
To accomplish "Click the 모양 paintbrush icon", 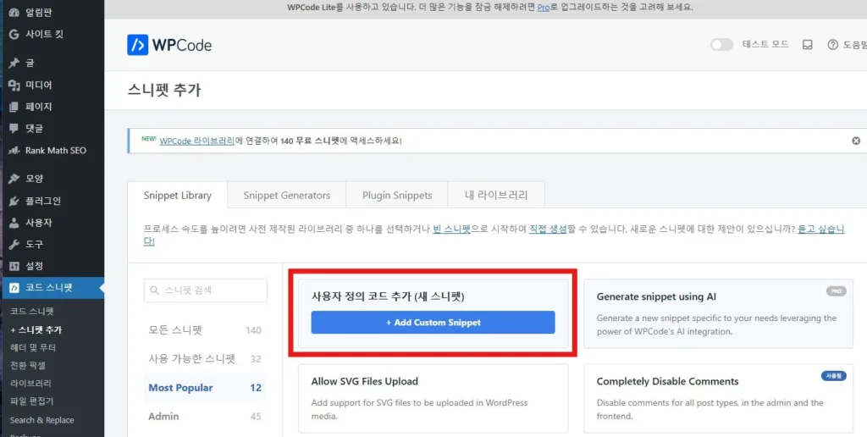I will click(x=14, y=179).
